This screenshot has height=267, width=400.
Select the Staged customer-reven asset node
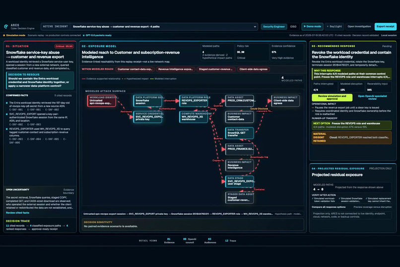pos(240,198)
